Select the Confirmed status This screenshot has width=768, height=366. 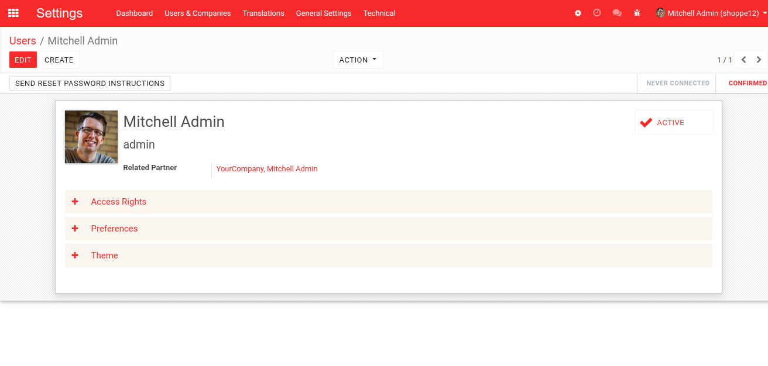point(748,83)
